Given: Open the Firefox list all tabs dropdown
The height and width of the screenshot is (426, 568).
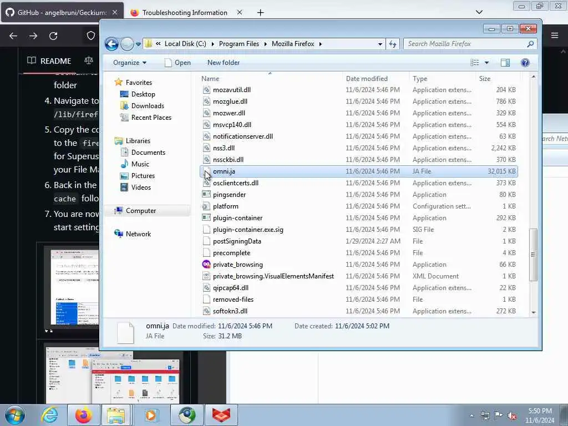Looking at the screenshot, I should (x=479, y=12).
